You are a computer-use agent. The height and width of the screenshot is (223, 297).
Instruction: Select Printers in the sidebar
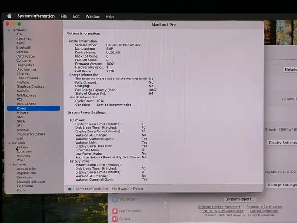(23, 112)
